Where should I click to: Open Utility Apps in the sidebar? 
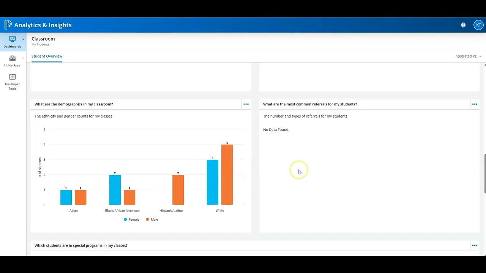(x=13, y=61)
